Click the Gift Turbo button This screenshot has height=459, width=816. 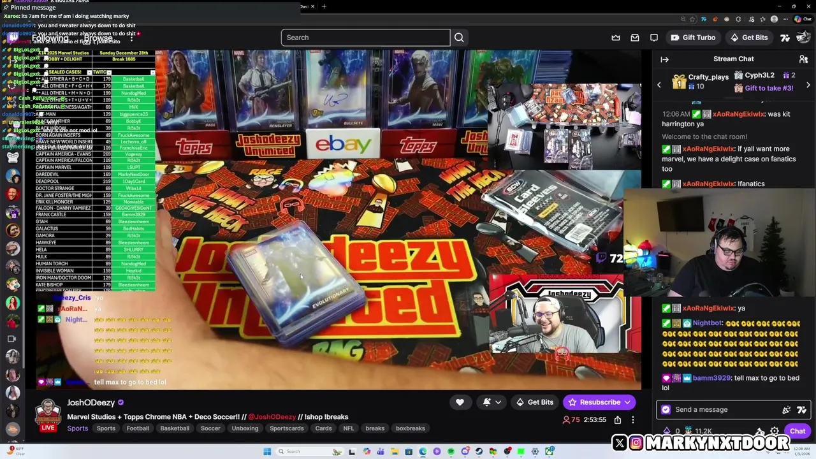pos(693,38)
